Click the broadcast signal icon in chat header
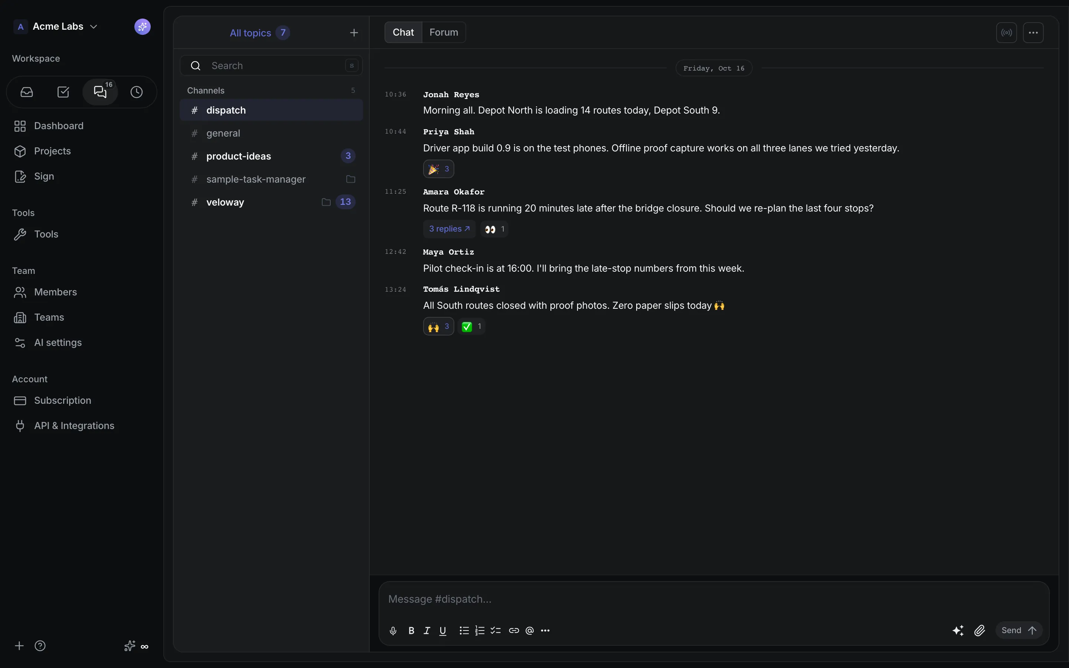Screen dimensions: 1069x668 (x=1006, y=33)
